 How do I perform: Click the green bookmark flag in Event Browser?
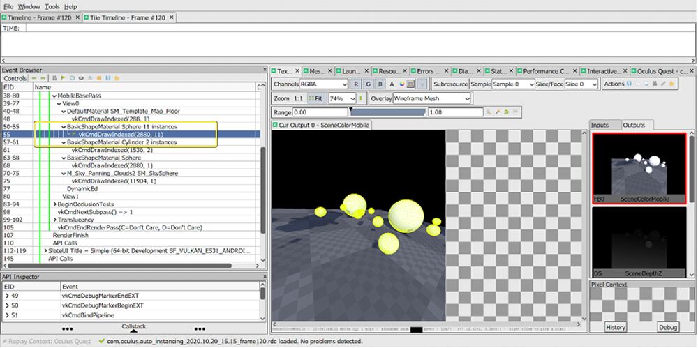(62, 79)
